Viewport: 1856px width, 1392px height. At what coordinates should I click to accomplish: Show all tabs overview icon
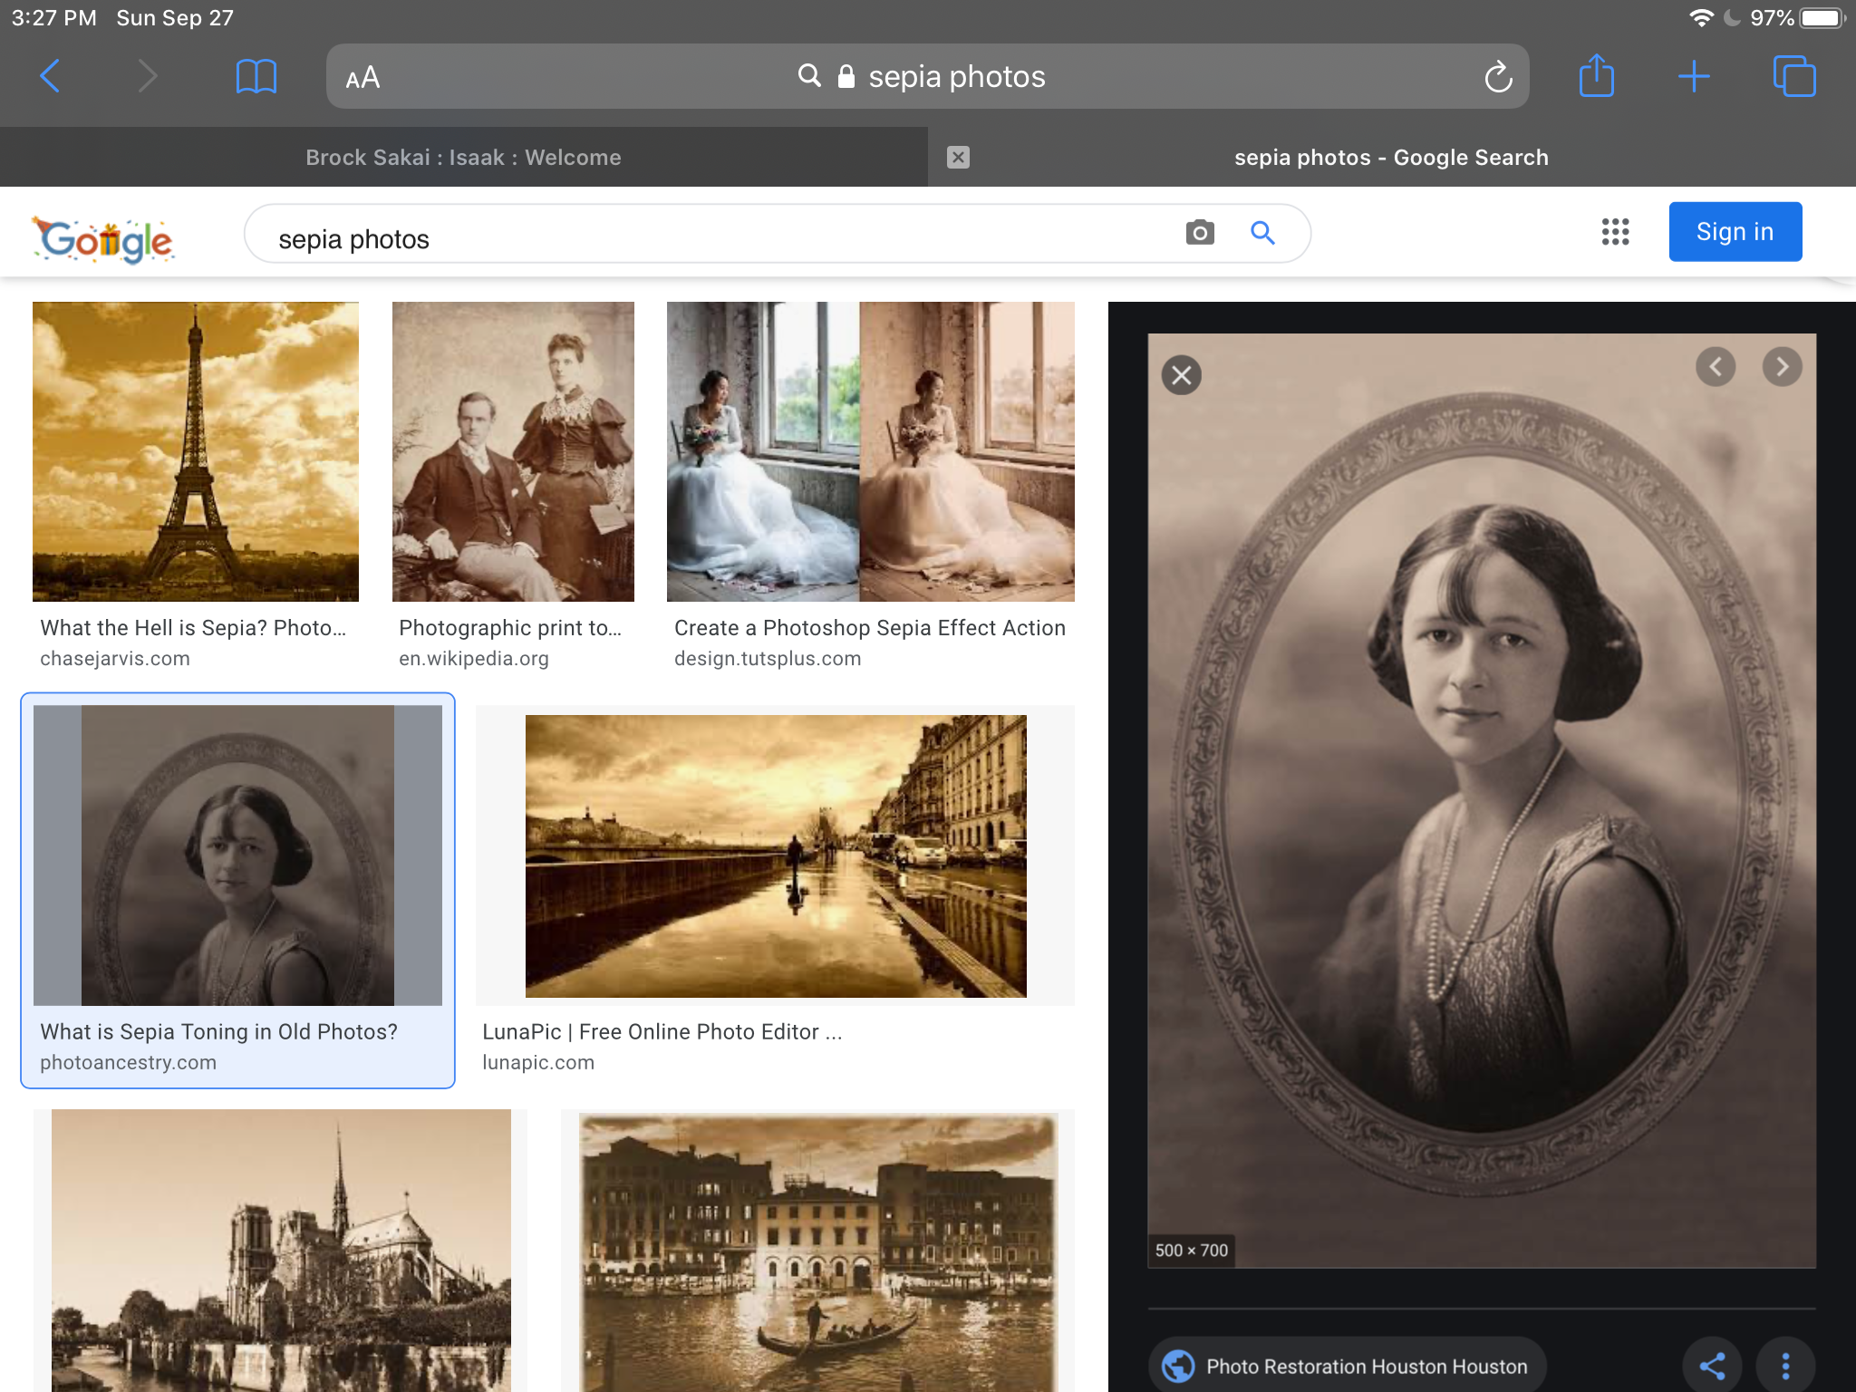(x=1793, y=76)
